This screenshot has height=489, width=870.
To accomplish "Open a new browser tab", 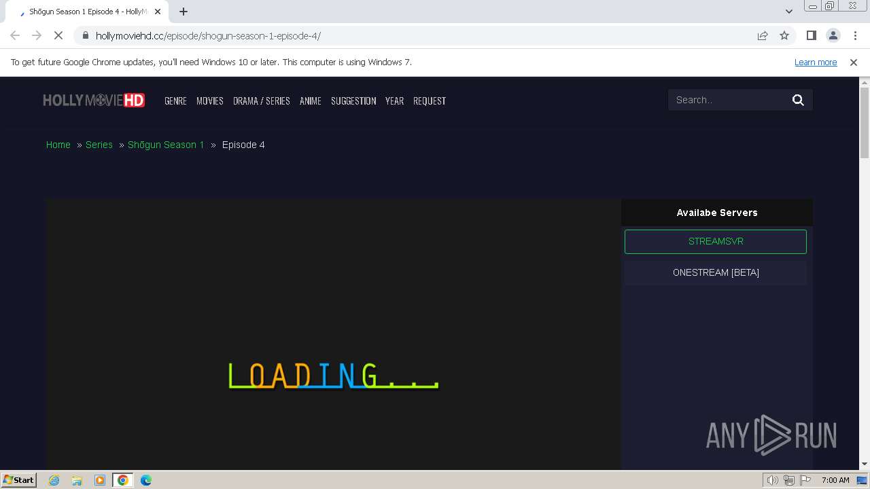I will [184, 12].
